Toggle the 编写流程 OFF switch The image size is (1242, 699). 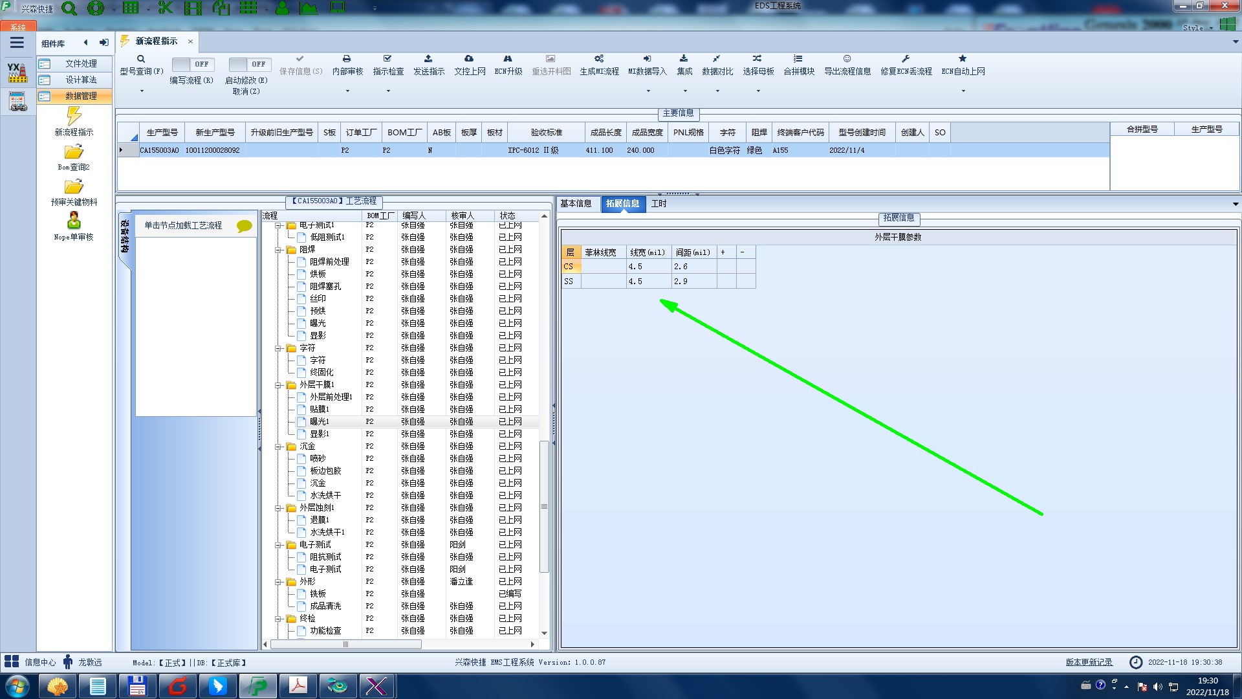[x=192, y=64]
